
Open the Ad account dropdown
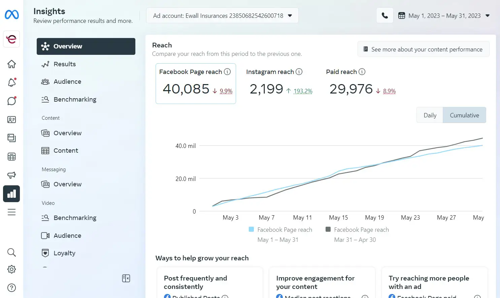222,15
